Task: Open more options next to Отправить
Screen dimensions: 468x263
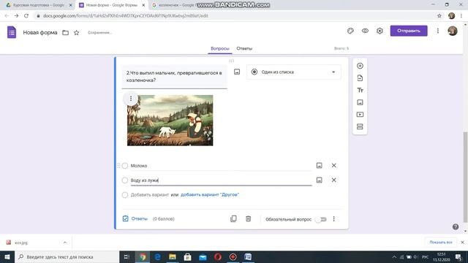Action: tap(438, 31)
